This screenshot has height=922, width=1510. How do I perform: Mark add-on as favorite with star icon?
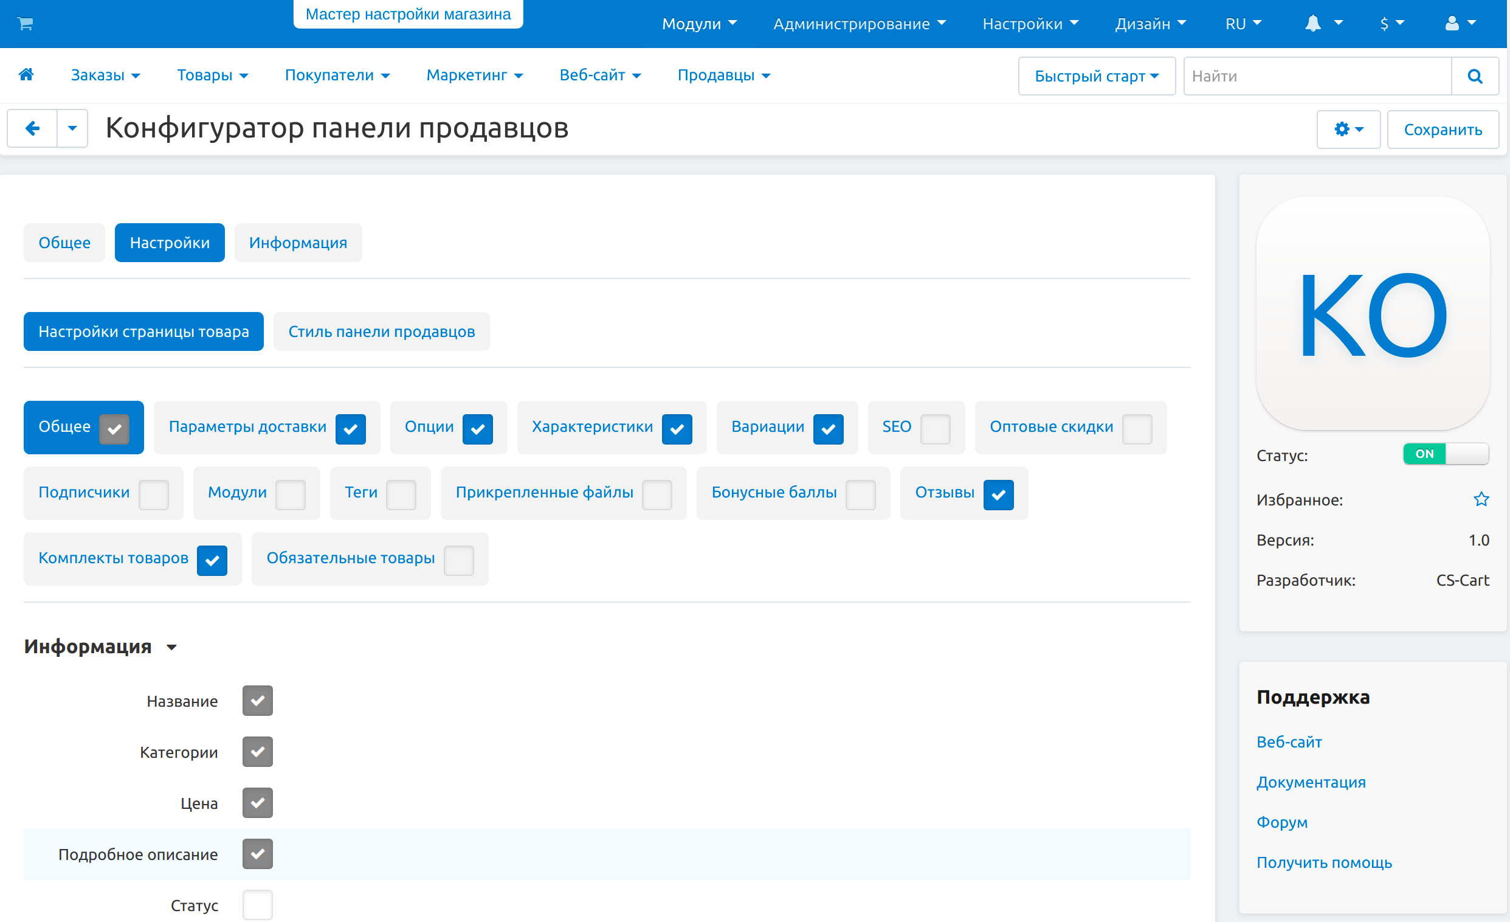click(1481, 500)
